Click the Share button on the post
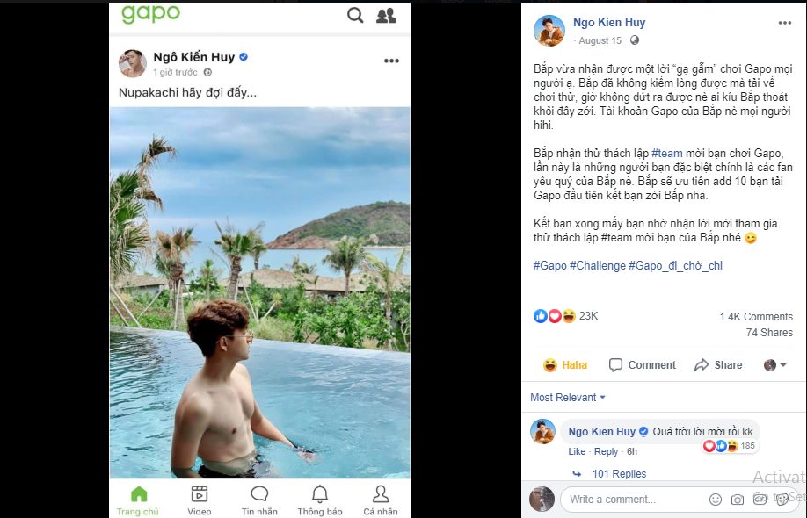 tap(718, 365)
